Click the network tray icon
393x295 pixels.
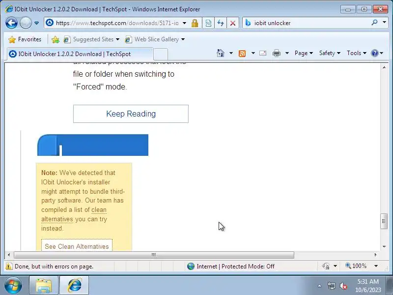coord(331,286)
